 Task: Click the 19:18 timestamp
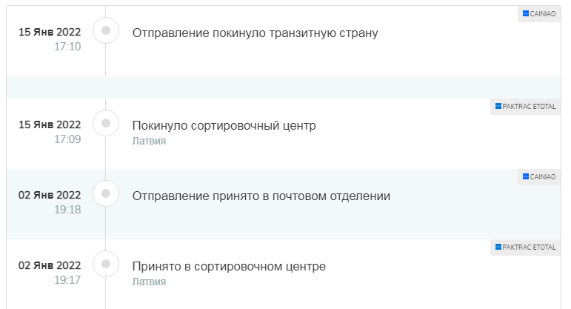coord(67,210)
